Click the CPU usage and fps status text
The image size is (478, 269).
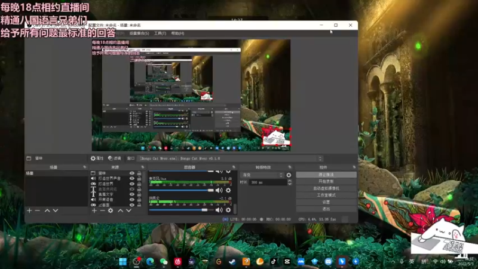(x=317, y=219)
